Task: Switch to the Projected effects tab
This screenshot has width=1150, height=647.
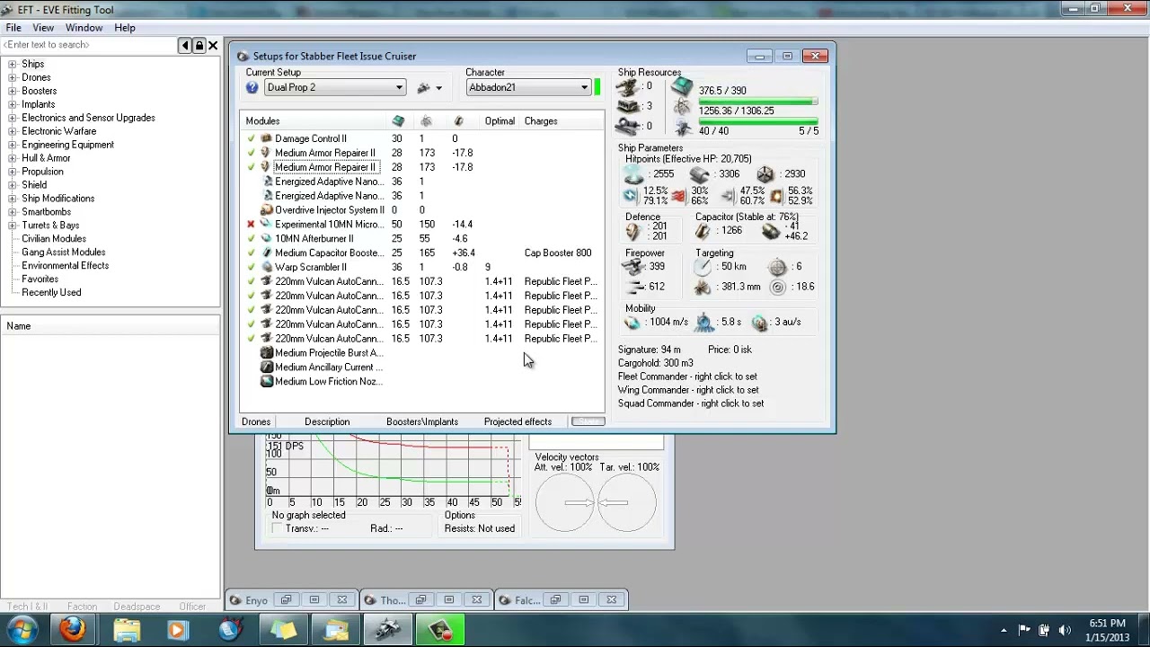Action: [517, 421]
